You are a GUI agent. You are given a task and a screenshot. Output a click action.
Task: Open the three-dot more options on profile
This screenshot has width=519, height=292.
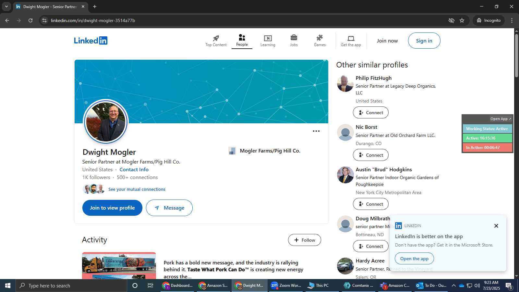(316, 131)
